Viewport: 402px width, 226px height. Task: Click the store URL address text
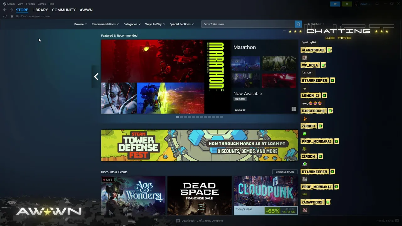point(32,16)
